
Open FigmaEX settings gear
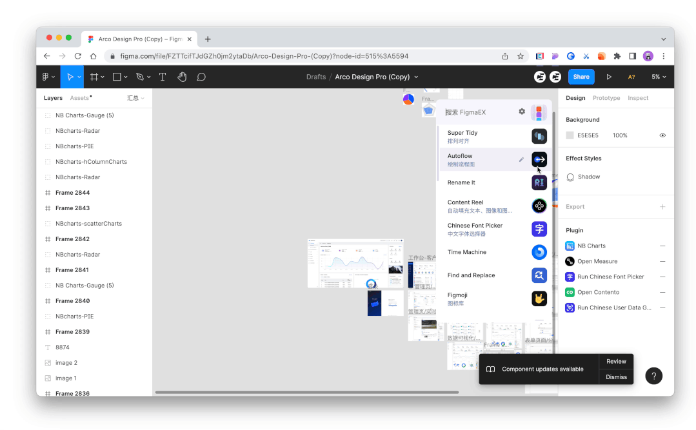coord(522,112)
